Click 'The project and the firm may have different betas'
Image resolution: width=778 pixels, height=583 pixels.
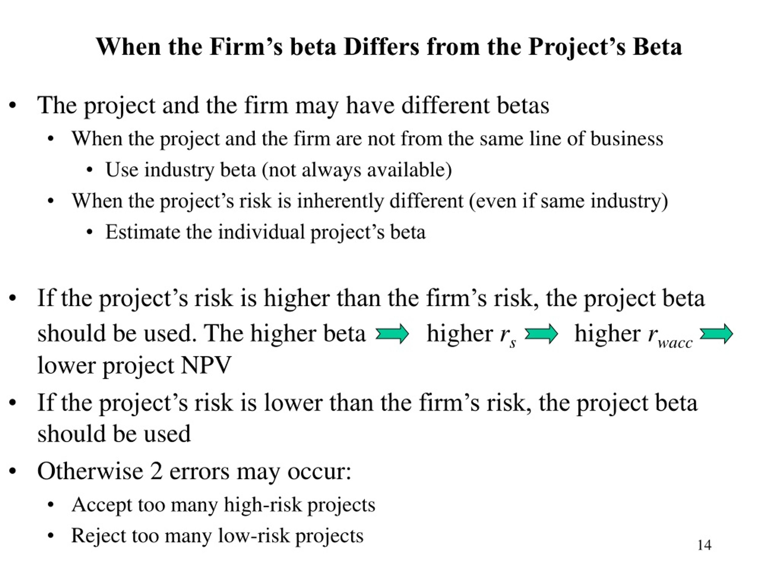[293, 106]
